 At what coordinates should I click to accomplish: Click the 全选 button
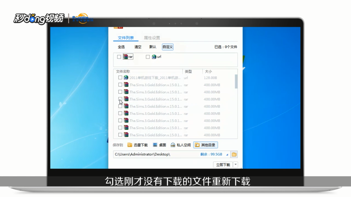(121, 47)
